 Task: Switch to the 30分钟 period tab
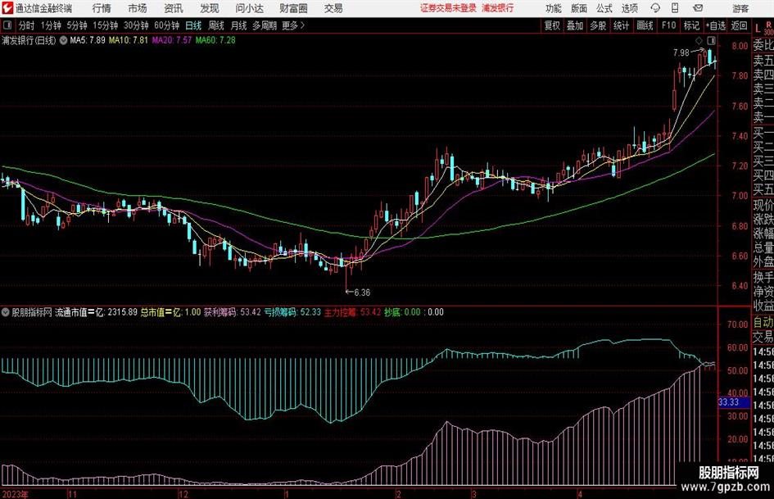pyautogui.click(x=136, y=25)
